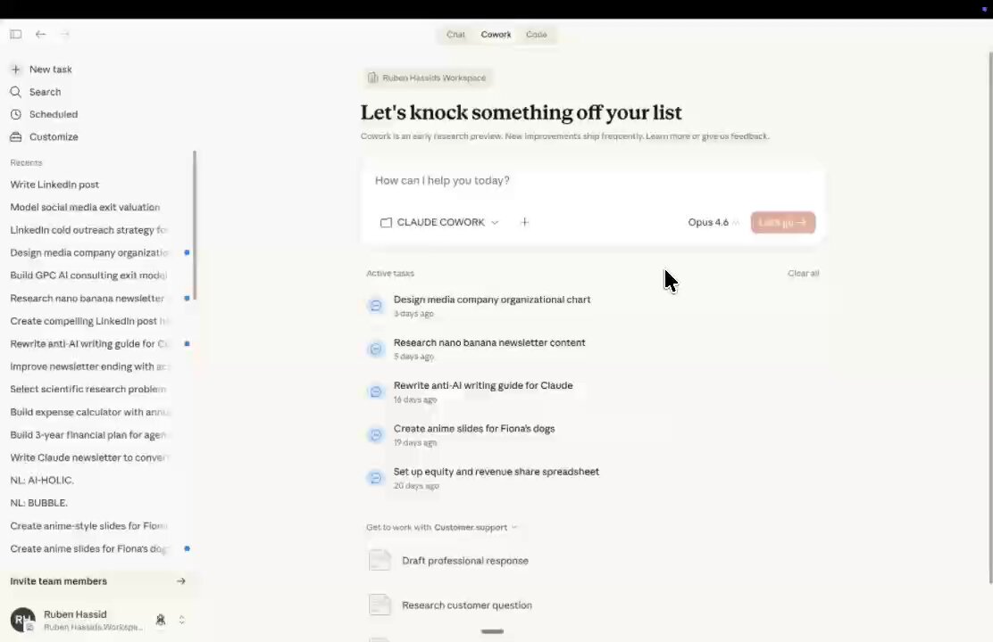Click the Let's go button
The height and width of the screenshot is (642, 993).
point(783,222)
